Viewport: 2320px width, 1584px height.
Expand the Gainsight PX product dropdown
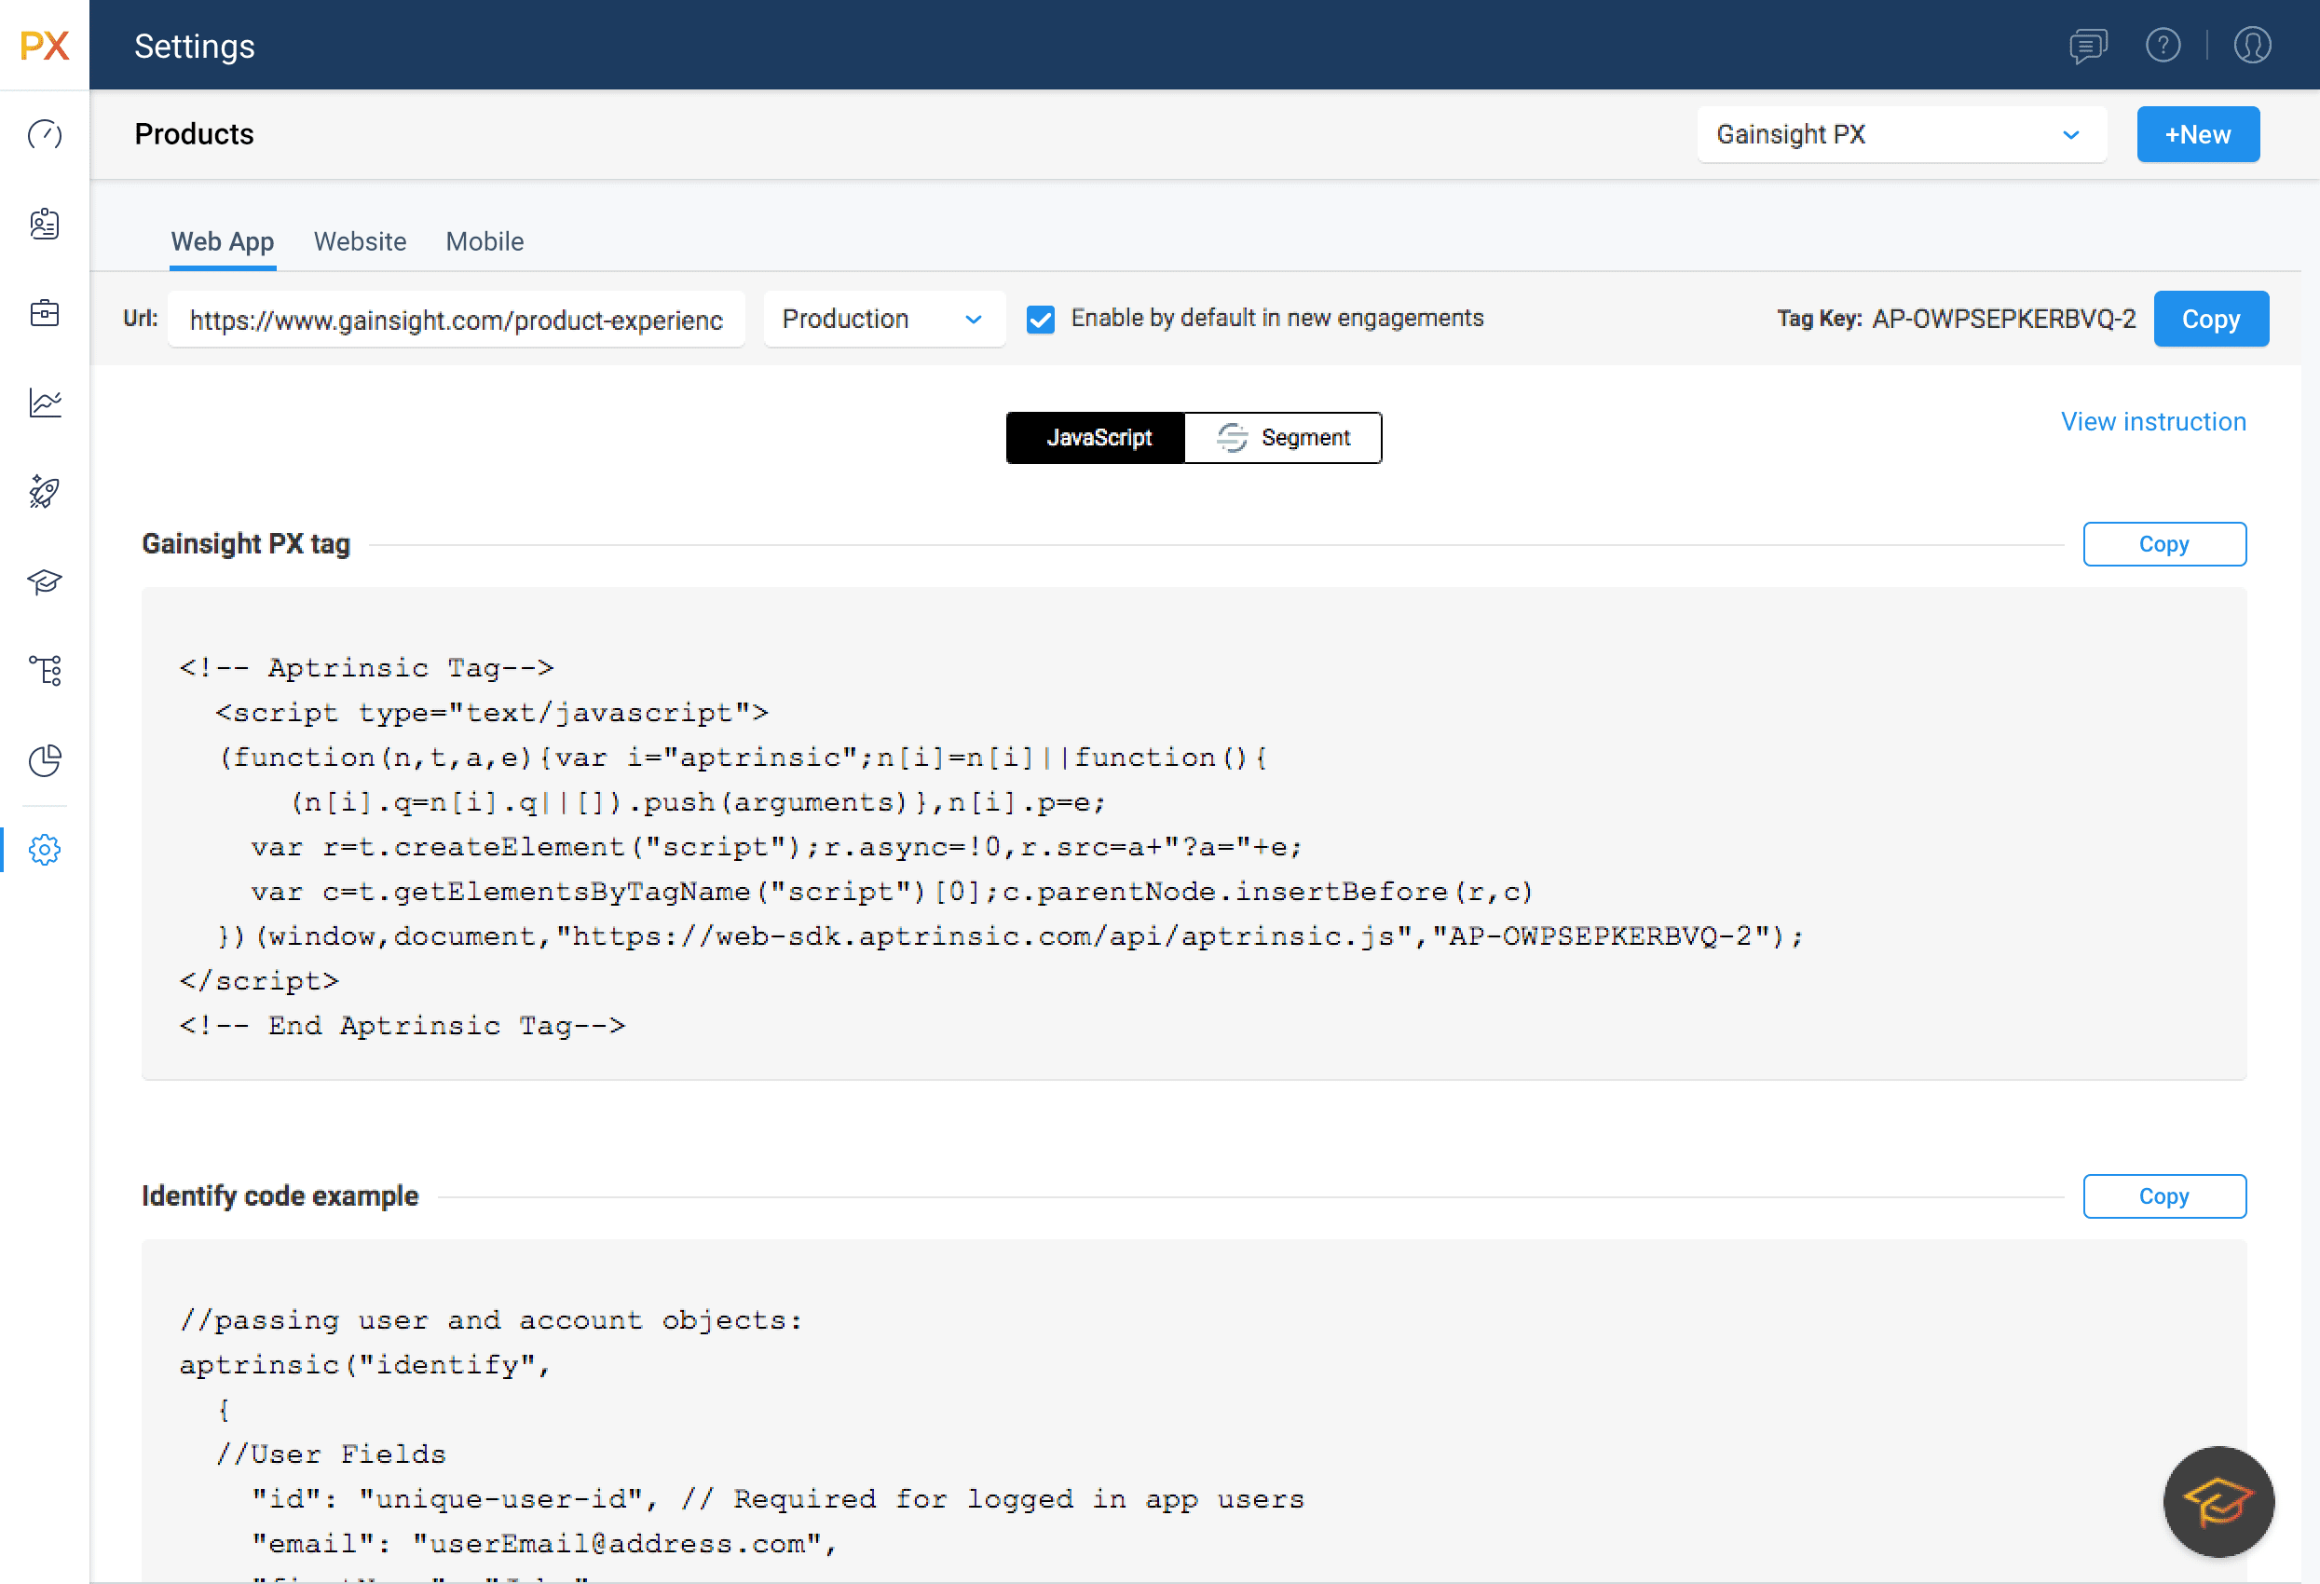tap(1901, 135)
